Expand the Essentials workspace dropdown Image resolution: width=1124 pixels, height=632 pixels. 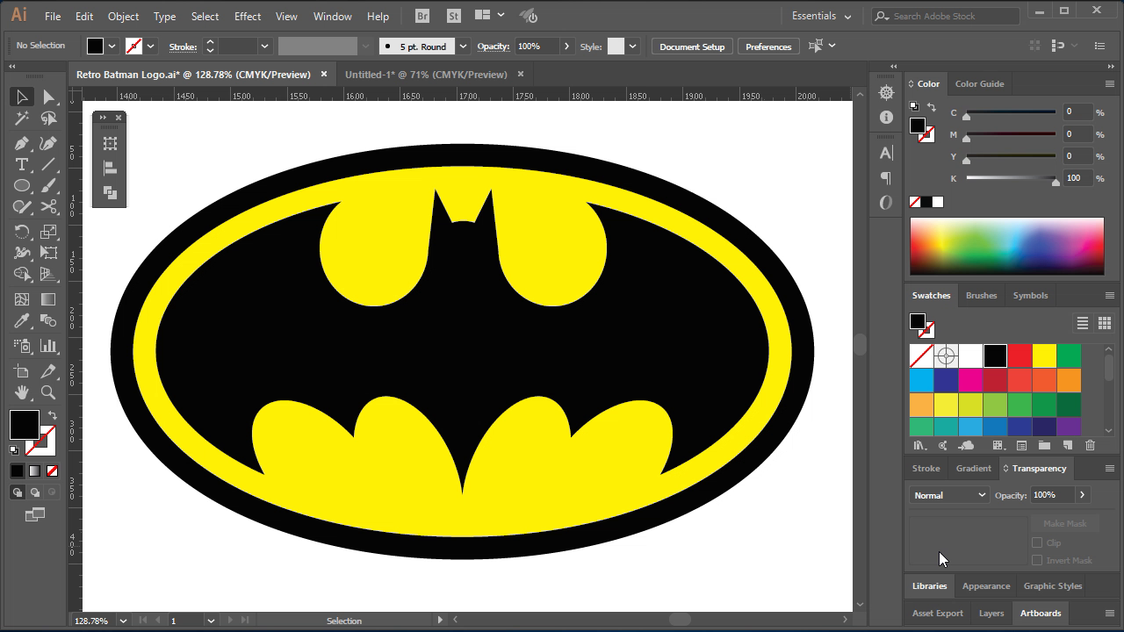tap(822, 16)
